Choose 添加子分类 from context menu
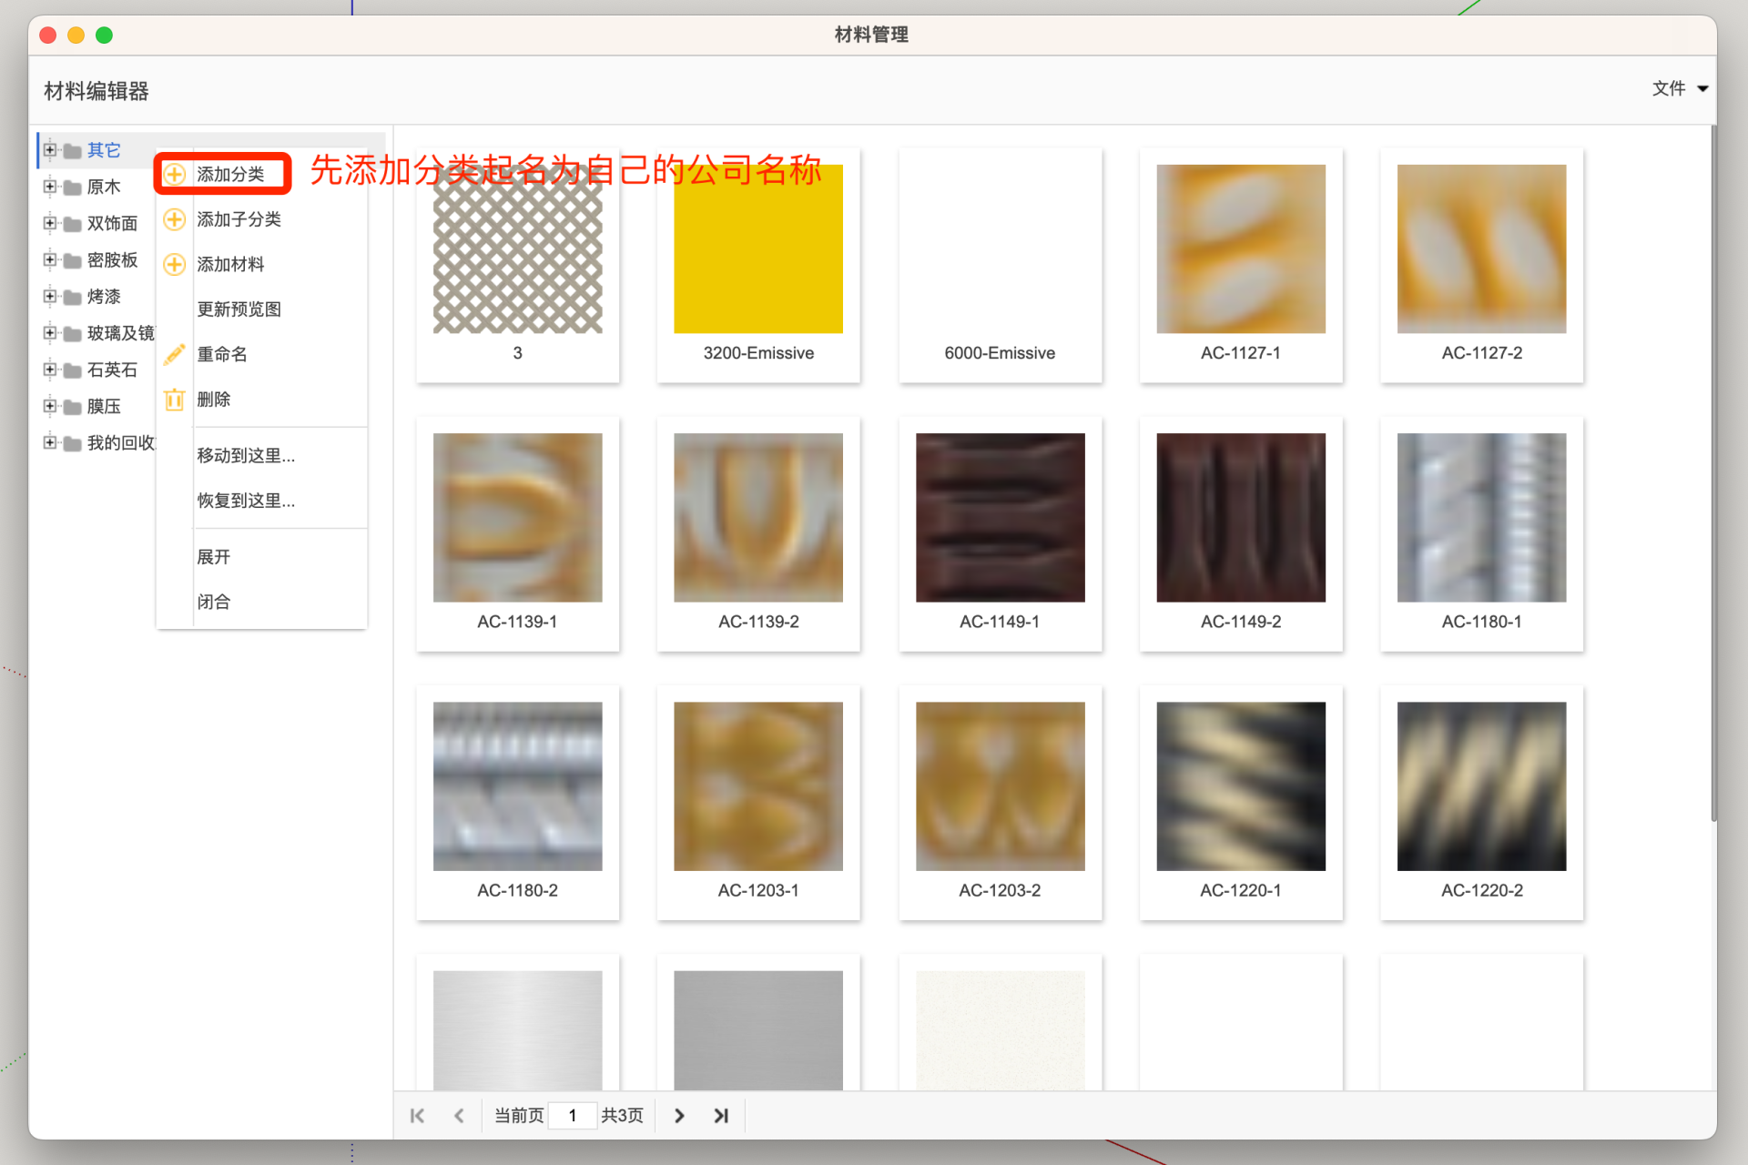The height and width of the screenshot is (1165, 1748). pyautogui.click(x=262, y=219)
